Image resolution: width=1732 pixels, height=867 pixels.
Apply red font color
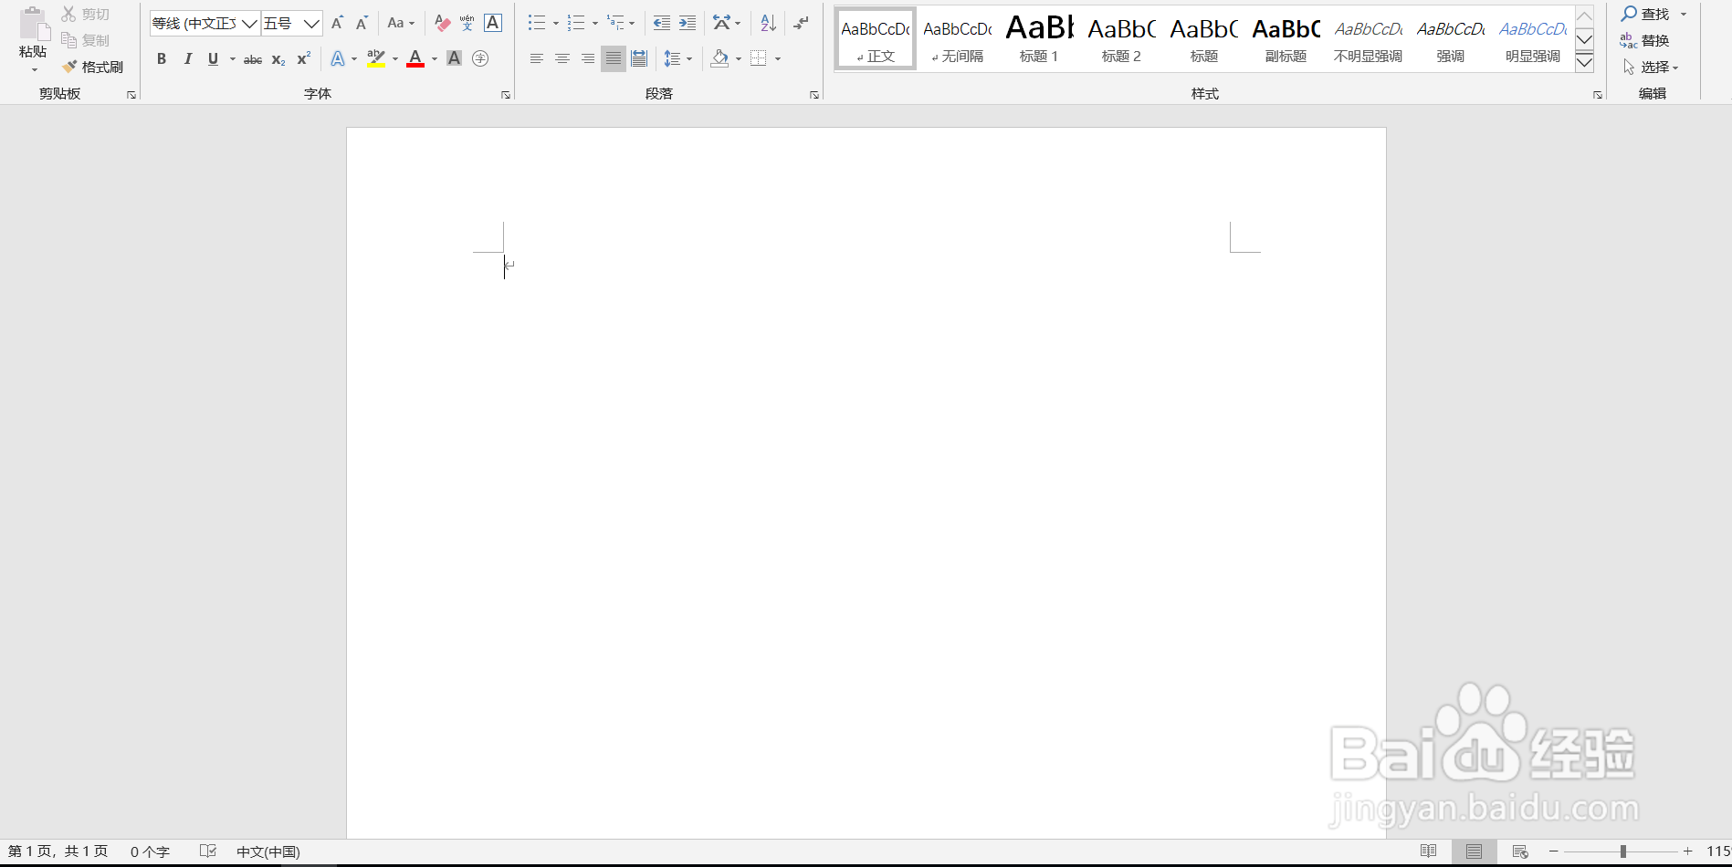[415, 59]
